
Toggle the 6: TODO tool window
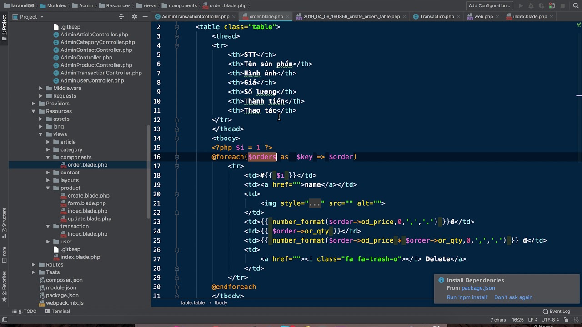tap(25, 312)
